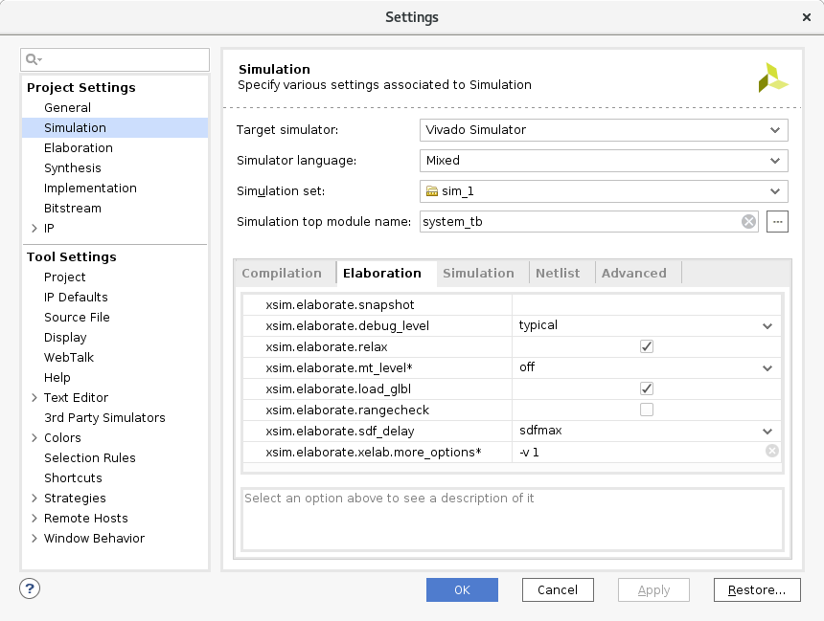Open the Advanced tab
Screen dimensions: 824x621
(634, 273)
